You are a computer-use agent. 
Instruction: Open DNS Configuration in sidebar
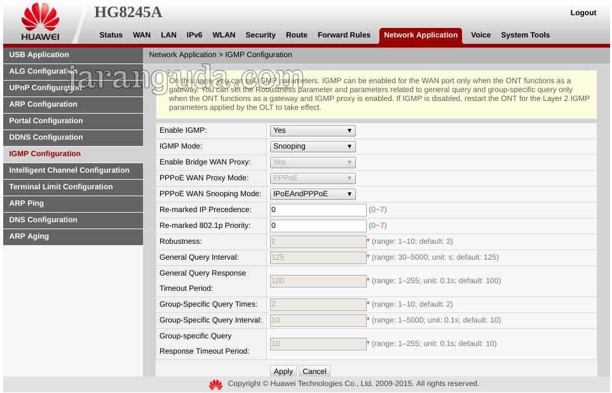tap(73, 220)
